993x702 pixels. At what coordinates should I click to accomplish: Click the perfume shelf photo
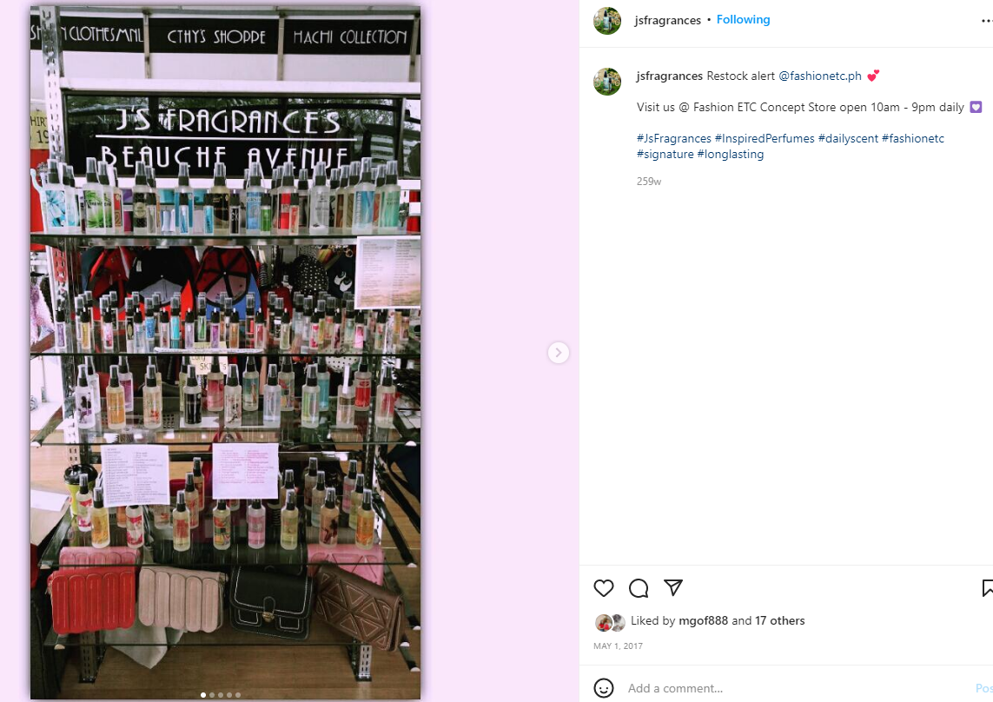tap(226, 352)
